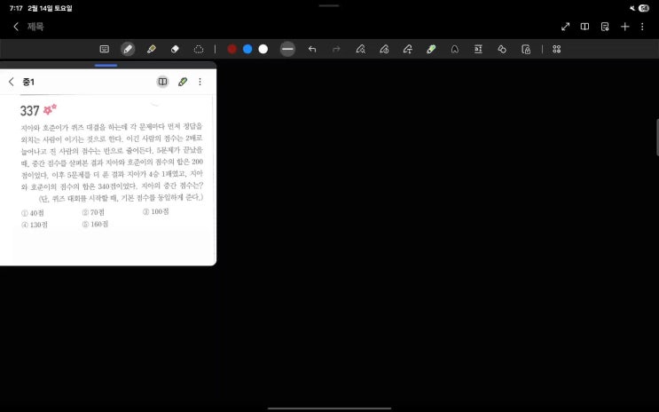659x412 pixels.
Task: Open the main note overflow menu
Action: 645,27
